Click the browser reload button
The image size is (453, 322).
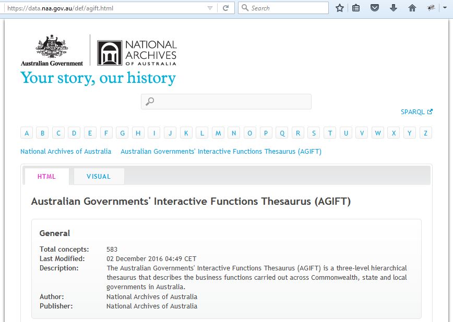point(225,8)
